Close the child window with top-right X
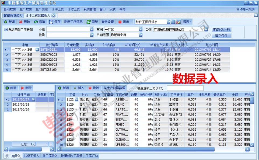This screenshot has height=160, width=259. (x=256, y=15)
